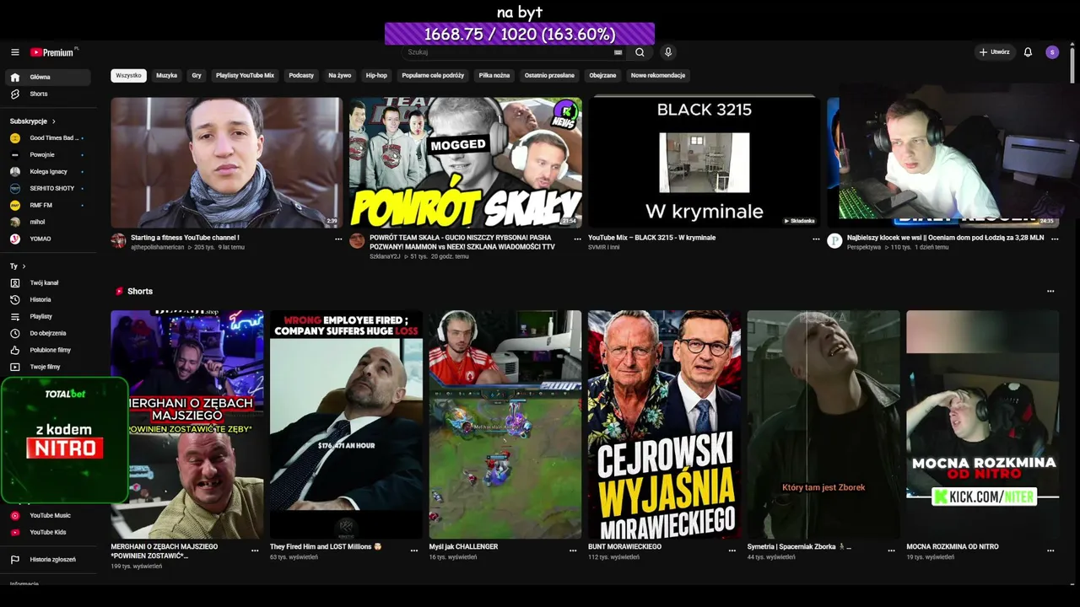Screen dimensions: 1080x607
Task: Select the Piłka nożna chip
Action: pyautogui.click(x=494, y=76)
